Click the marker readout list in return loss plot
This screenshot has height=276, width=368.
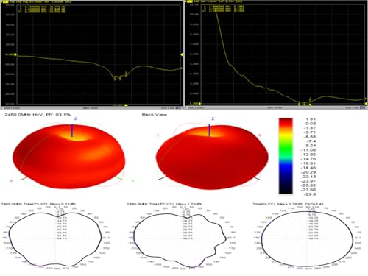42,9
